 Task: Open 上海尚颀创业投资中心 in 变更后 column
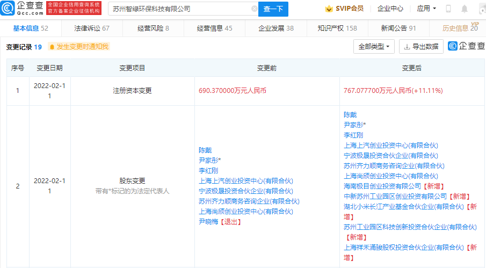coord(391,176)
